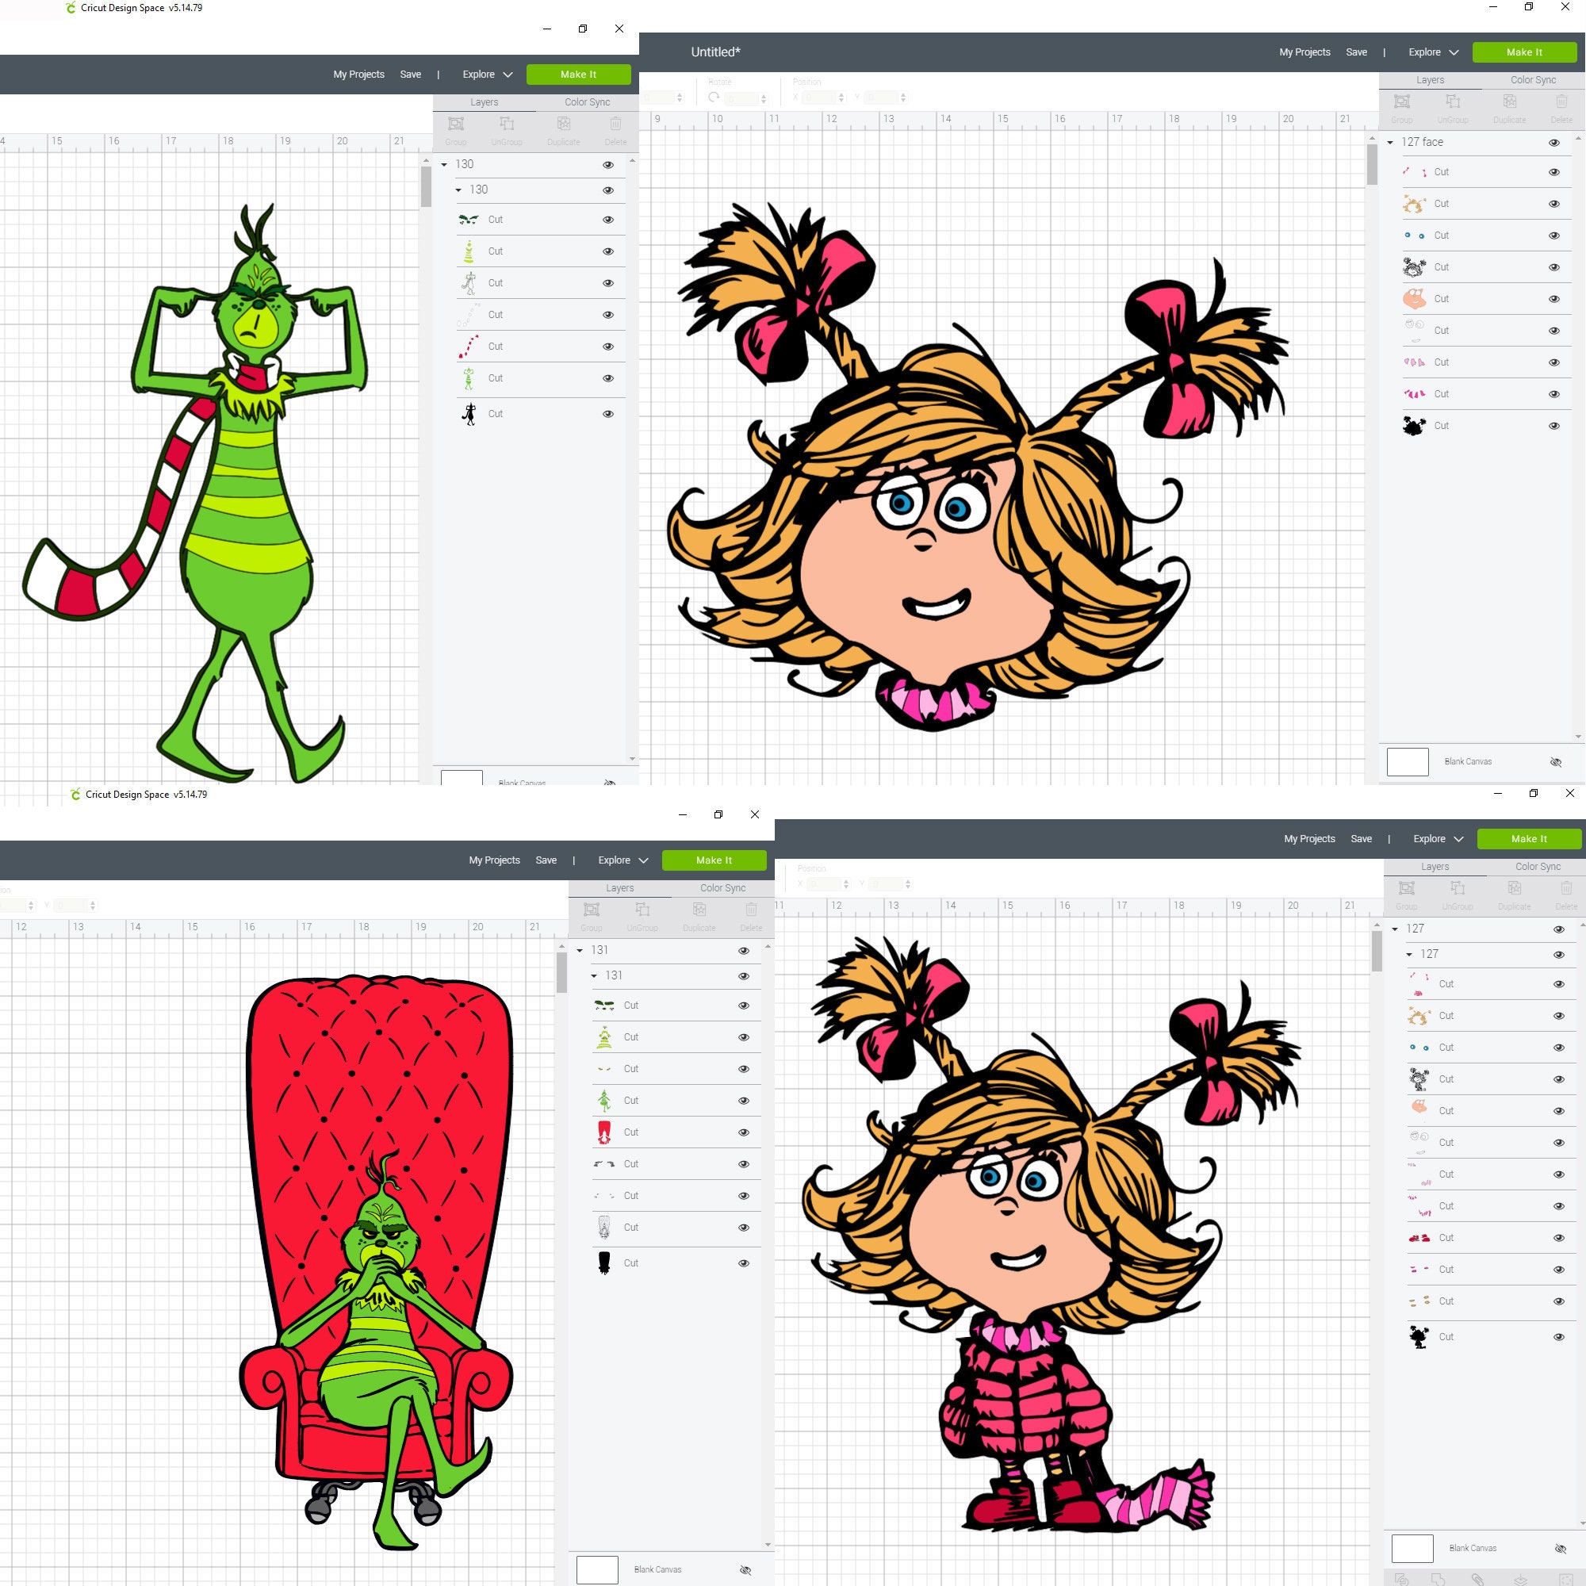Switch to Color Sync tab in bottom-right 127 window
Image resolution: width=1586 pixels, height=1586 pixels.
point(1538,866)
